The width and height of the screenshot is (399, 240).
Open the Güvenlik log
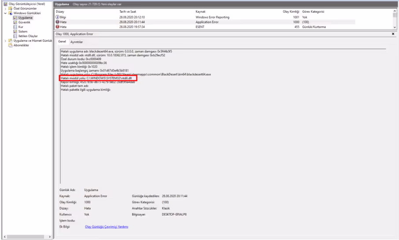click(24, 22)
